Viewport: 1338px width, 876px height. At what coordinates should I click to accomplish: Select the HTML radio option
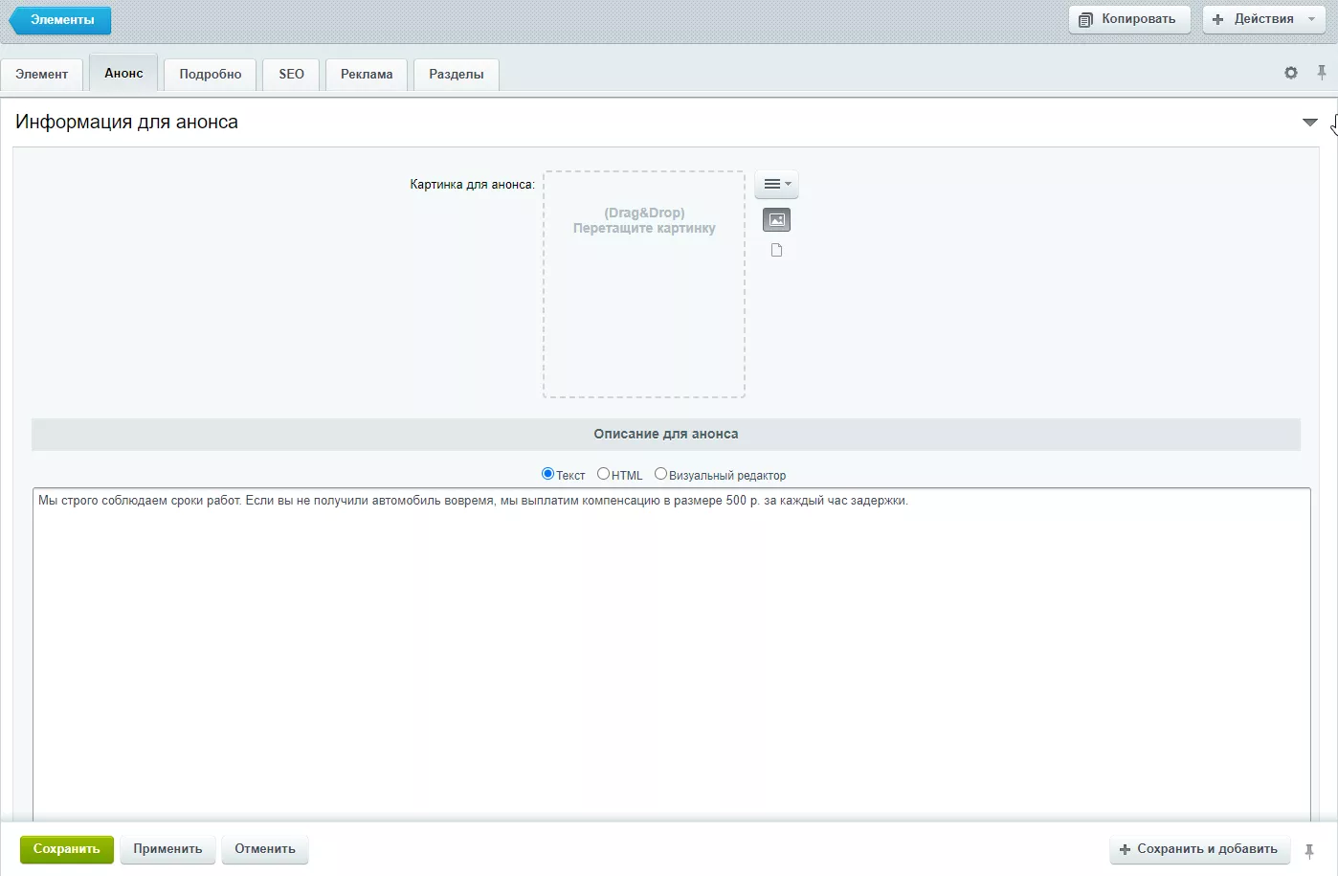tap(603, 474)
